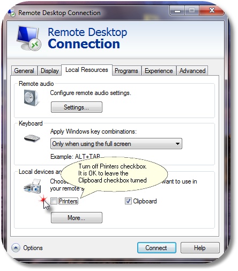Click the Help button
The image size is (238, 271).
tap(200, 248)
